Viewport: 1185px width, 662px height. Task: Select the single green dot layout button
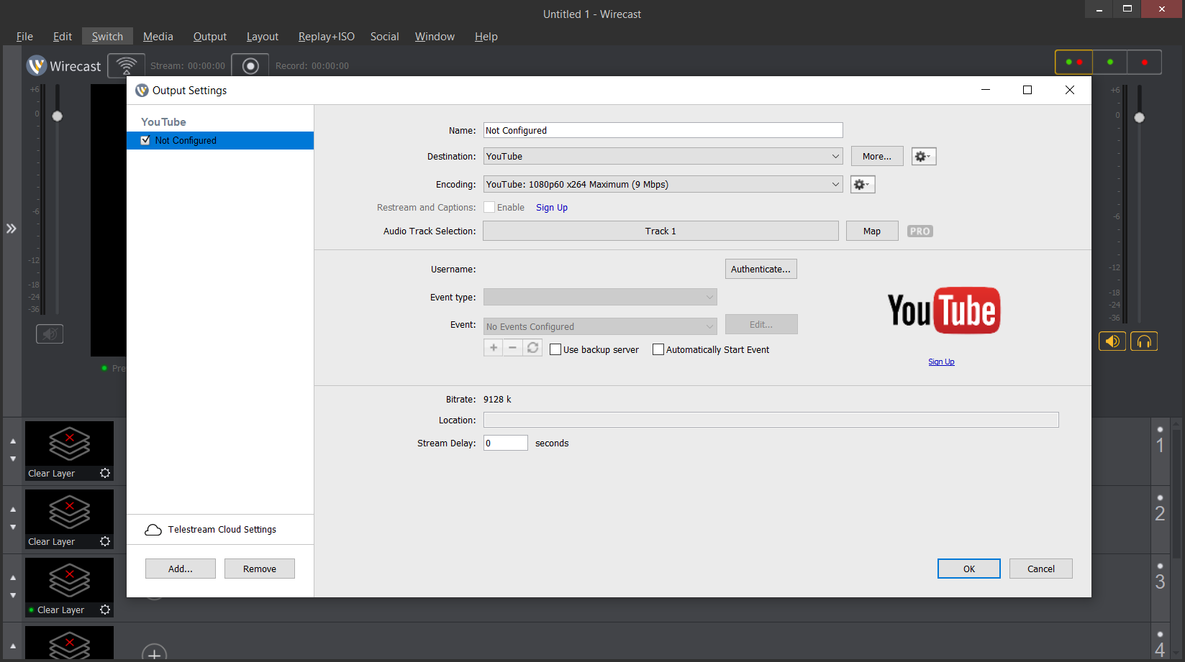(1110, 62)
